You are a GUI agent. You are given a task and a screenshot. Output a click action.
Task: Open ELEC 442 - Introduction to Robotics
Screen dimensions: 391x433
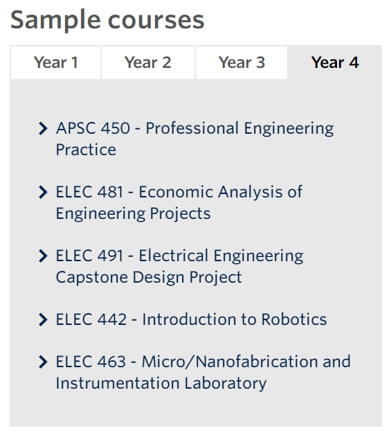(x=191, y=319)
